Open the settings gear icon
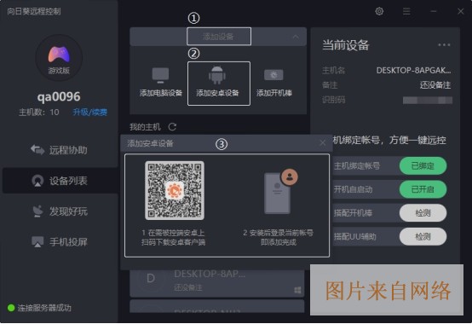 (x=379, y=11)
